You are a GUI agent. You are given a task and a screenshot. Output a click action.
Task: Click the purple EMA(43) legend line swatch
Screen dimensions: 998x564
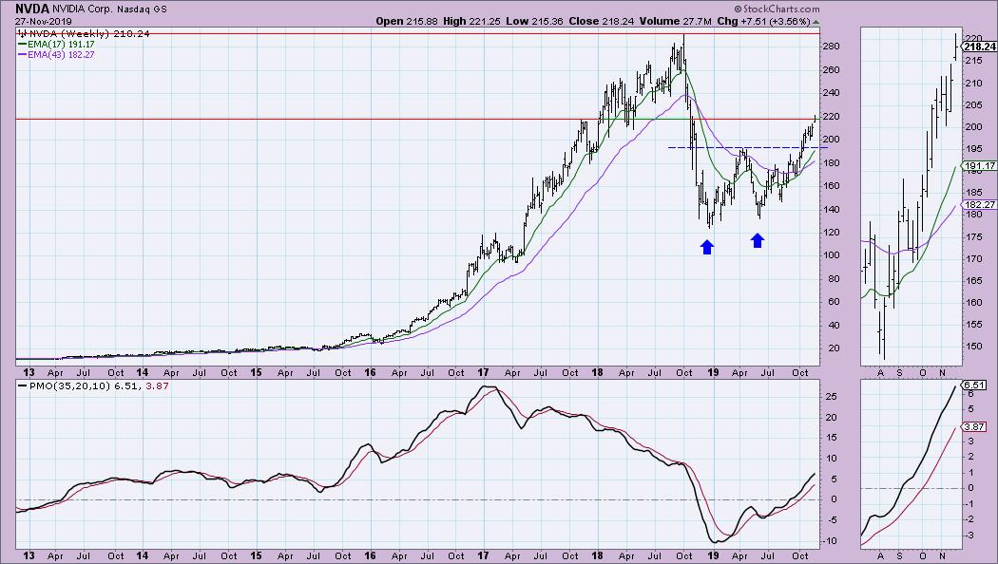22,55
